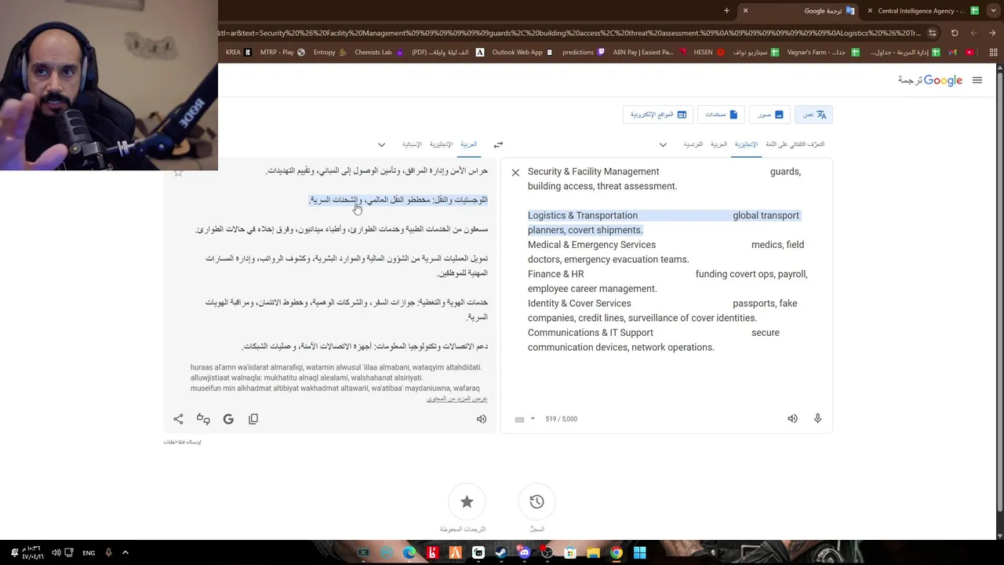The width and height of the screenshot is (1004, 565).
Task: Open the tab search dropdown
Action: coord(995,11)
